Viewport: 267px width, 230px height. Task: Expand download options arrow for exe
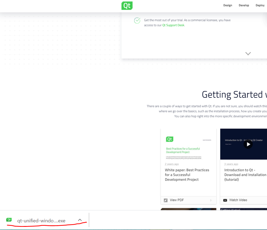80,220
